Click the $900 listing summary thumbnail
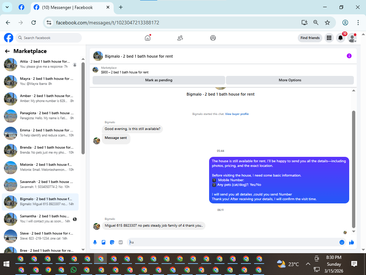 pos(95,70)
